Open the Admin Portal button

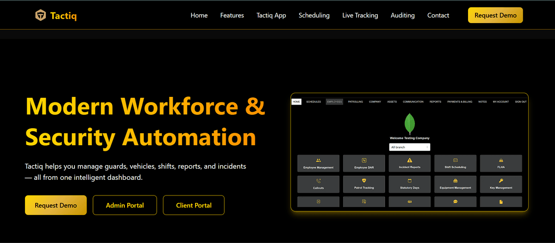pos(125,205)
